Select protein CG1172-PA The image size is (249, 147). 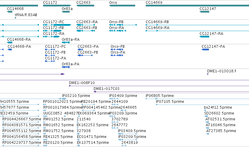click(x=56, y=58)
